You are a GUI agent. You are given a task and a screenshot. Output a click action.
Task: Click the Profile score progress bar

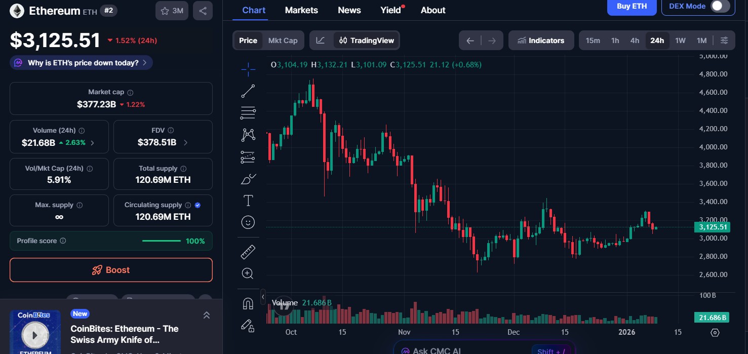[x=161, y=241]
